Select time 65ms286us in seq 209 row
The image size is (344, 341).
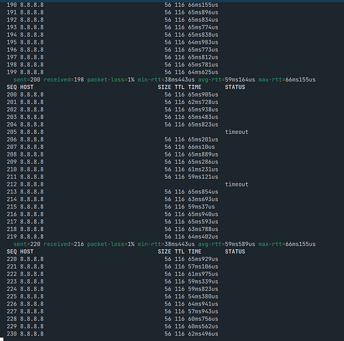(203, 162)
